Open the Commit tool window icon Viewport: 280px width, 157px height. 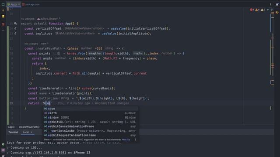pos(3,10)
